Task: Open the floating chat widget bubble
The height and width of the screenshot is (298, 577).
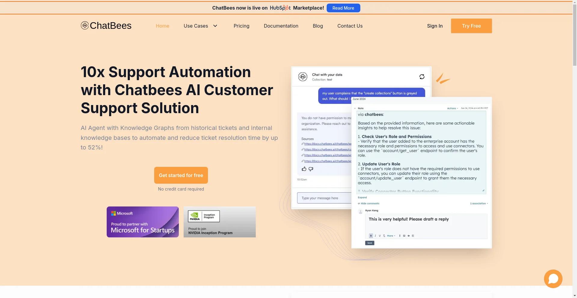Action: (553, 279)
